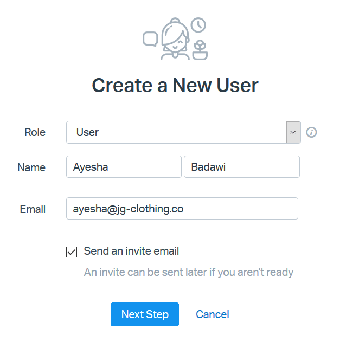
Task: Click the "Send an invite email" label text
Action: tap(131, 251)
